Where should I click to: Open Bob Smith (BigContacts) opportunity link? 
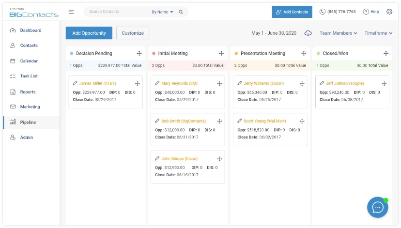click(184, 121)
